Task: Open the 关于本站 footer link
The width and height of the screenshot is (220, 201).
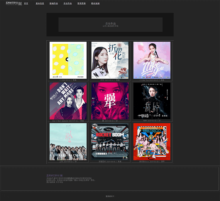Action: pyautogui.click(x=60, y=182)
